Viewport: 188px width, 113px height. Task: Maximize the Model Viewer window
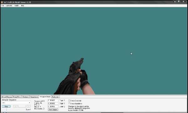(179, 2)
